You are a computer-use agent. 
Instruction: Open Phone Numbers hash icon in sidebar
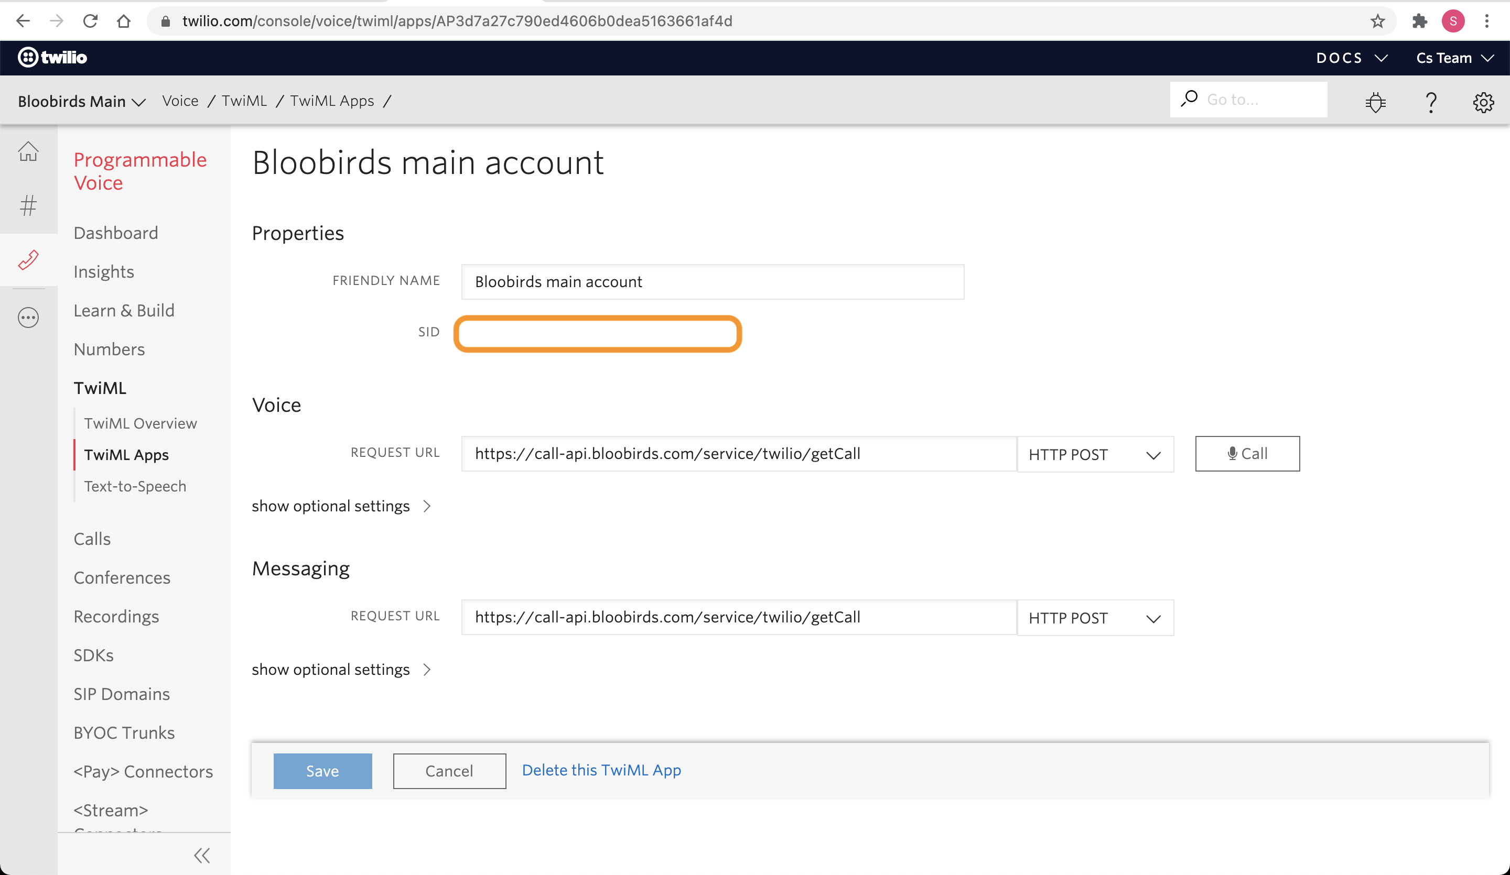pyautogui.click(x=28, y=205)
